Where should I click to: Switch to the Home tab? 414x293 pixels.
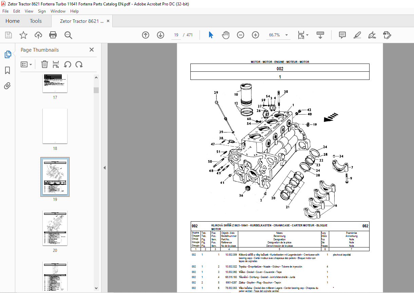click(x=13, y=21)
